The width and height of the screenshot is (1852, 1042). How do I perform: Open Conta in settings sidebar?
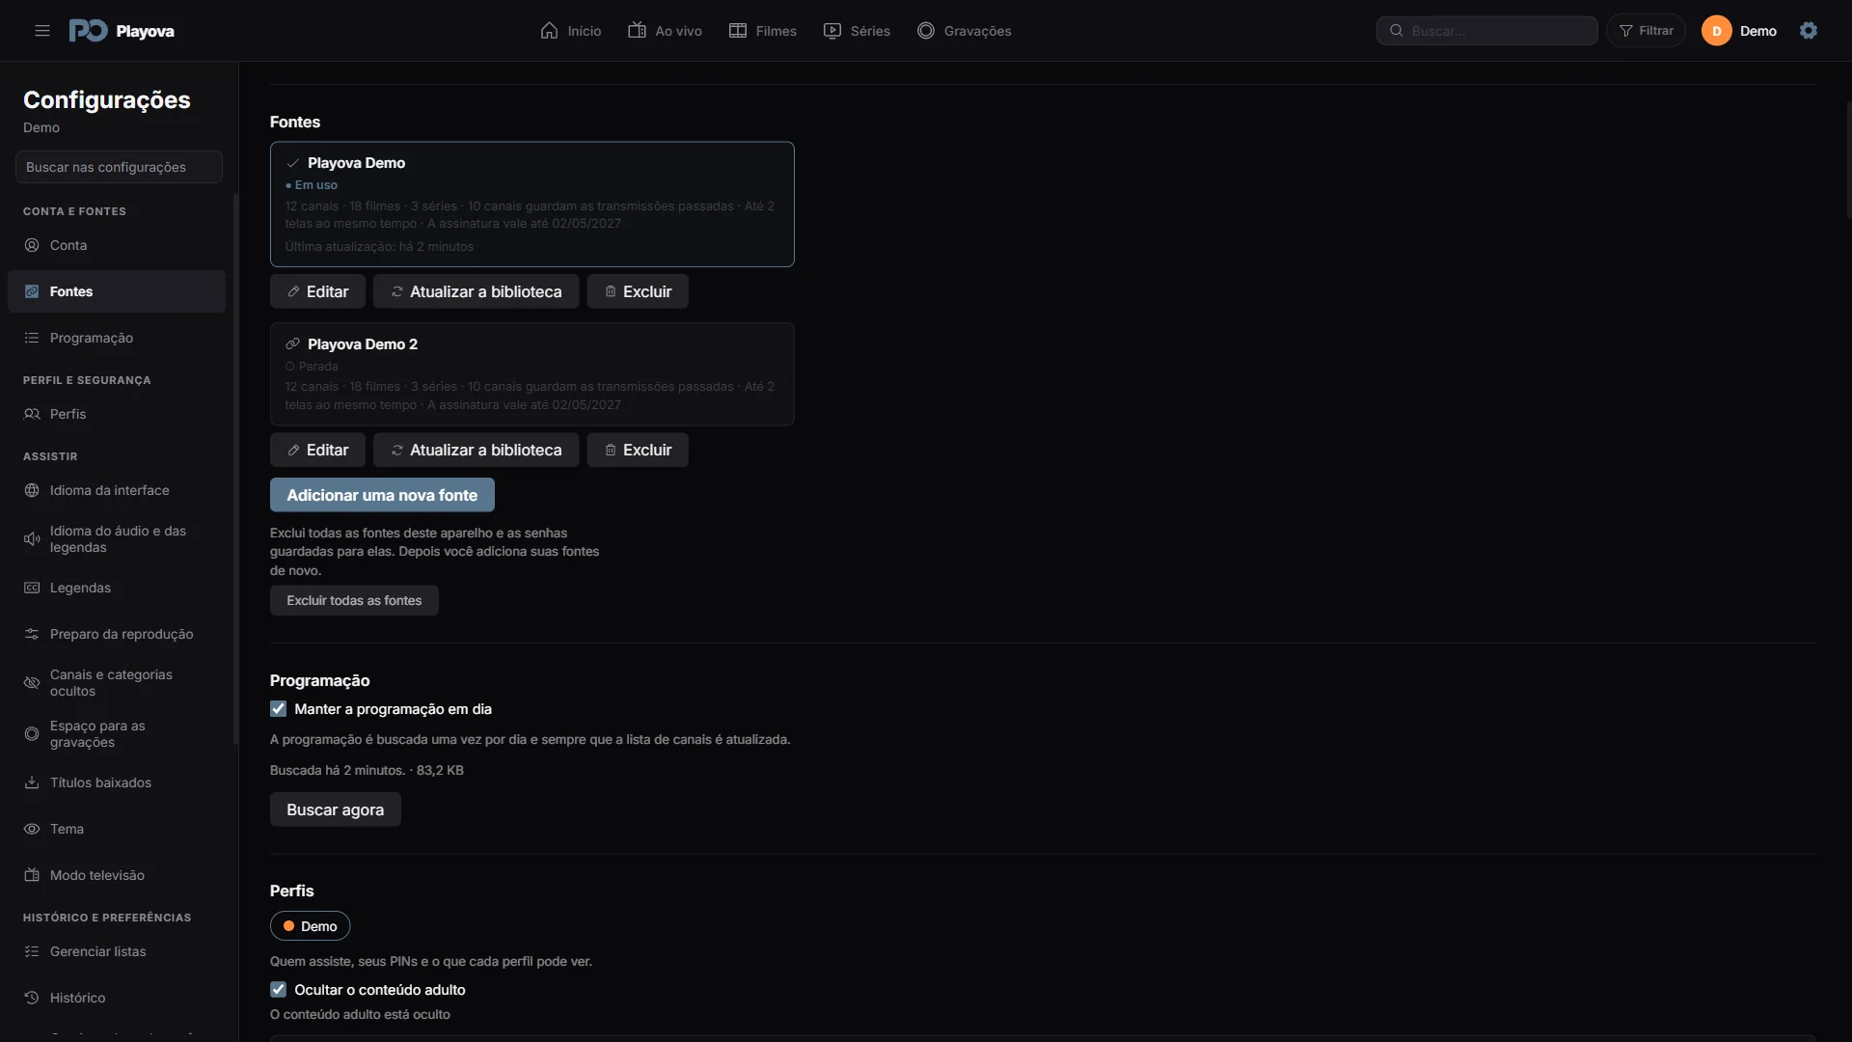[x=117, y=245]
